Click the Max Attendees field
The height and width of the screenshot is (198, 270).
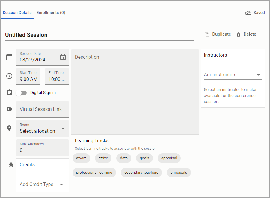pos(43,148)
